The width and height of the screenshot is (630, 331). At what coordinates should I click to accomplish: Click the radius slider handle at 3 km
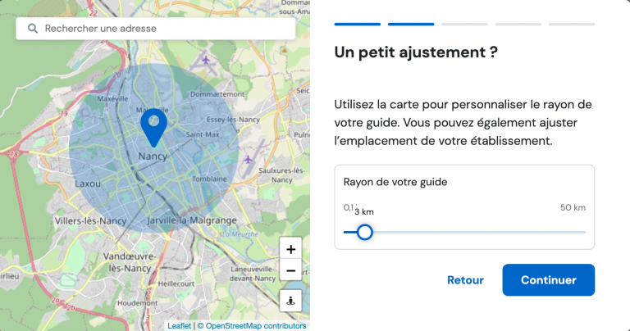[x=365, y=232]
